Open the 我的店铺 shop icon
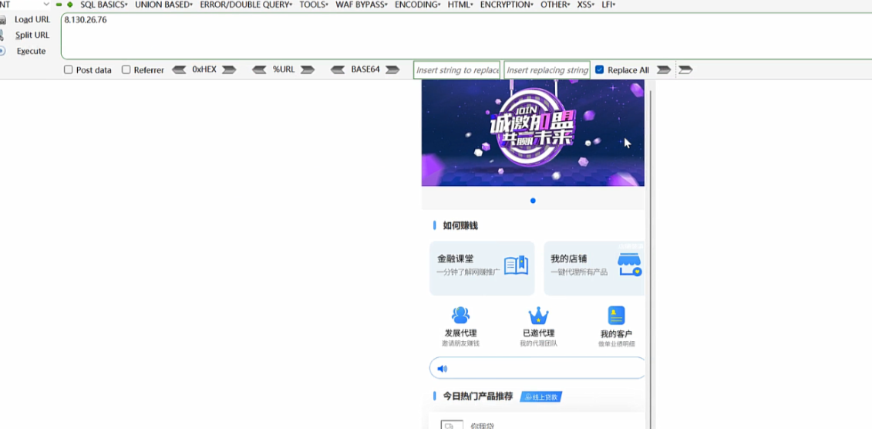The width and height of the screenshot is (872, 429). 630,265
